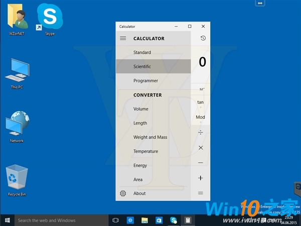Open Task View from the taskbar
The width and height of the screenshot is (301, 226).
(115, 220)
